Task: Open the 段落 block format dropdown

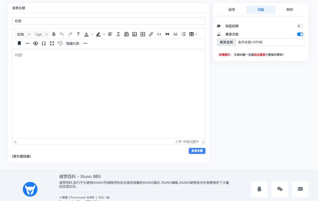Action: click(x=24, y=34)
